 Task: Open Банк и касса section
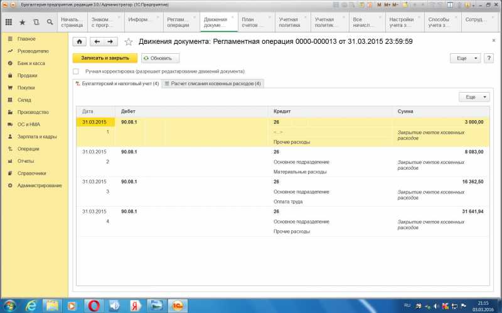pos(31,63)
